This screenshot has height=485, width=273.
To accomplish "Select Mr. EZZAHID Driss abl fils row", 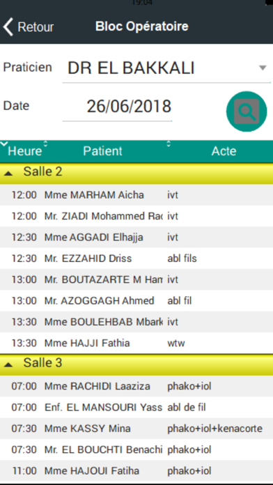I will point(136,259).
